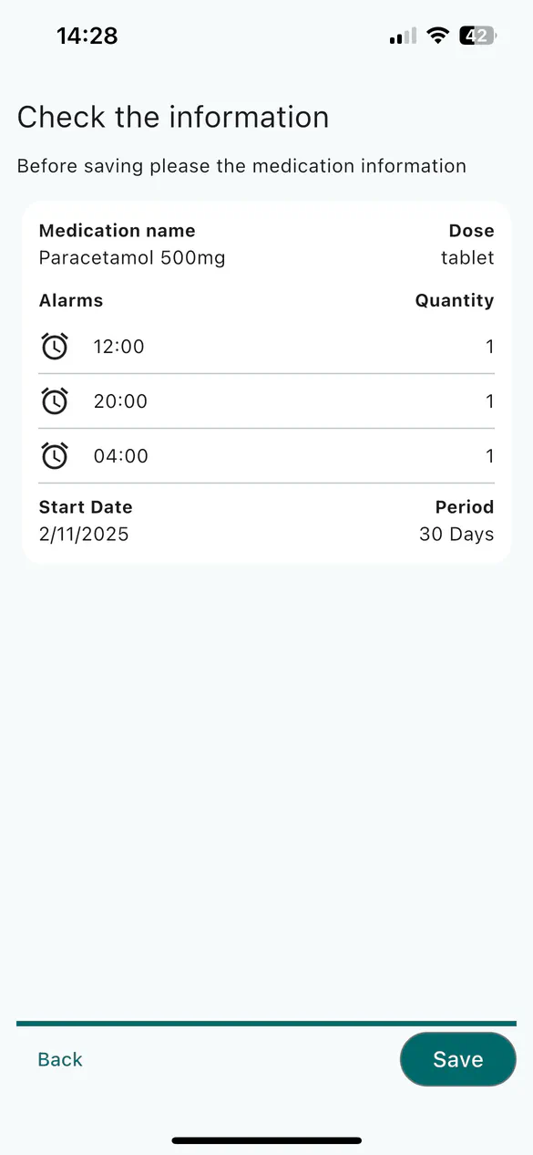Viewport: 533px width, 1155px height.
Task: Go back using the Back link
Action: pos(60,1059)
